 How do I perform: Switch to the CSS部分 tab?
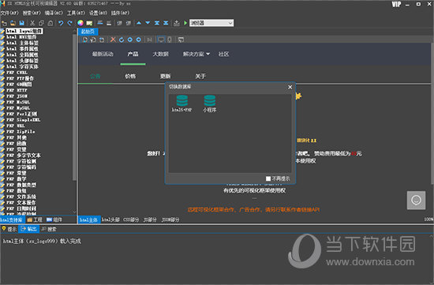pyautogui.click(x=131, y=219)
